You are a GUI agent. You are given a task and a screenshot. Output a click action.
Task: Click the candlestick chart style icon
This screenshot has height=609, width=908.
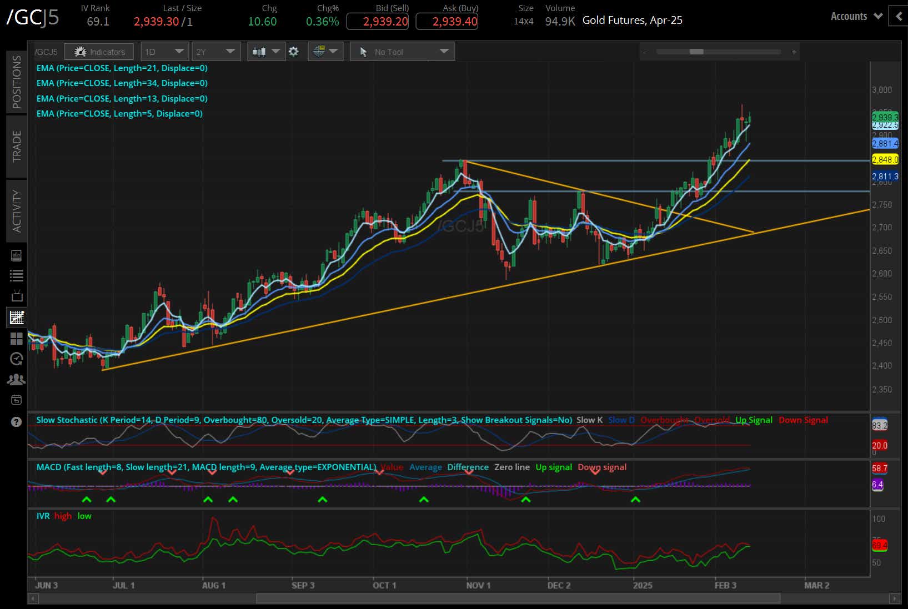(x=260, y=51)
